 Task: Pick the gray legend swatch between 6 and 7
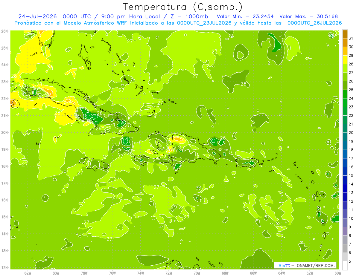pyautogui.click(x=345, y=248)
